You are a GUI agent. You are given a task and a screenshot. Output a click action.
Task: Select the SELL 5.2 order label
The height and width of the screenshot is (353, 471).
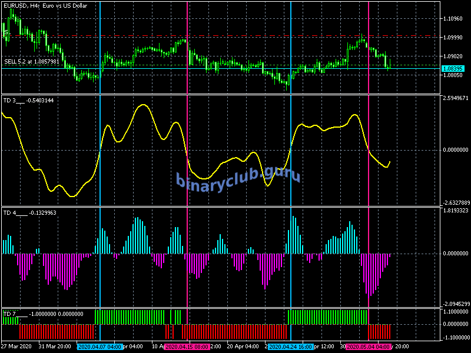pyautogui.click(x=32, y=61)
